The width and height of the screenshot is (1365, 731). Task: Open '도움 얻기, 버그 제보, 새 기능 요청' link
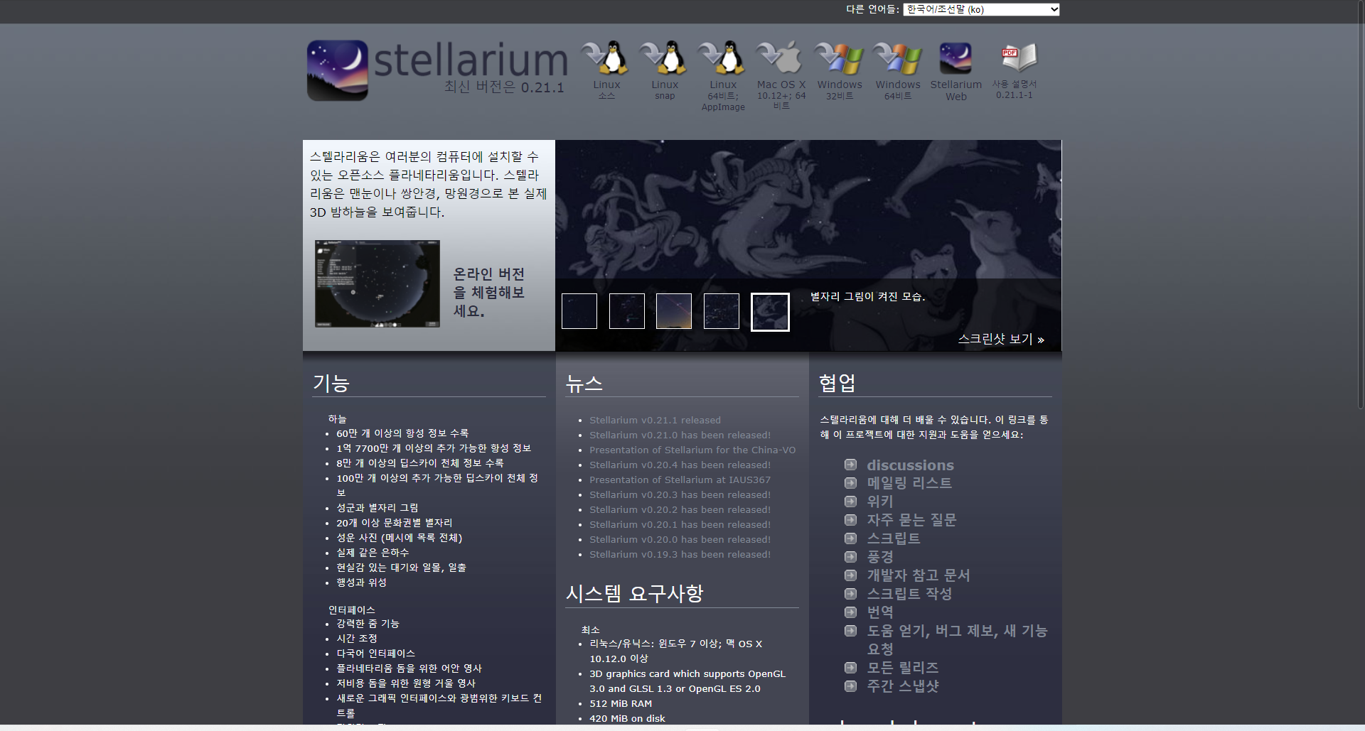coord(957,639)
